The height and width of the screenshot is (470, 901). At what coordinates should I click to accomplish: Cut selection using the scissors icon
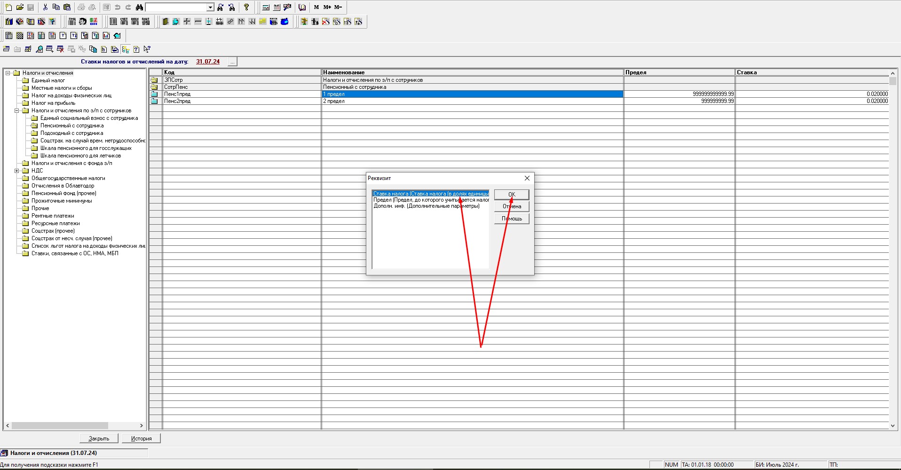pyautogui.click(x=45, y=7)
